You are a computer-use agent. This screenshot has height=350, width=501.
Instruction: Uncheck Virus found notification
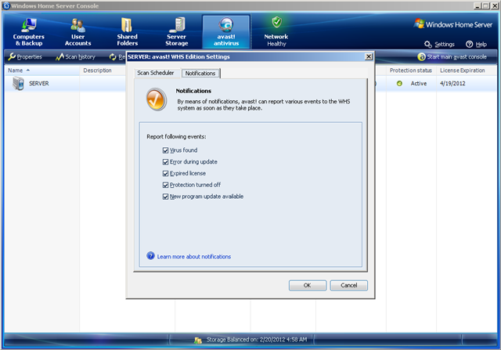[x=165, y=150]
